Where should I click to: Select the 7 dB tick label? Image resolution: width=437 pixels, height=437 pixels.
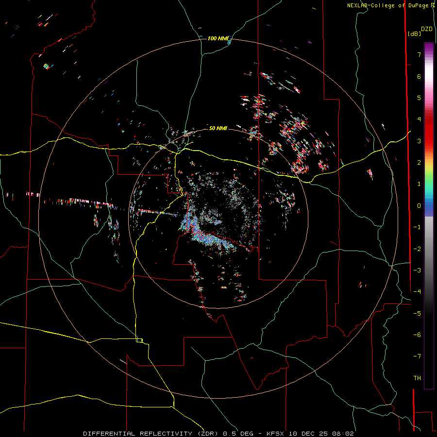click(x=419, y=54)
